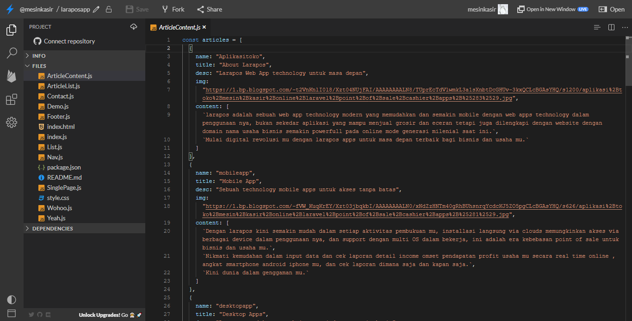Open Contact.js file
632x321 pixels.
point(84,96)
